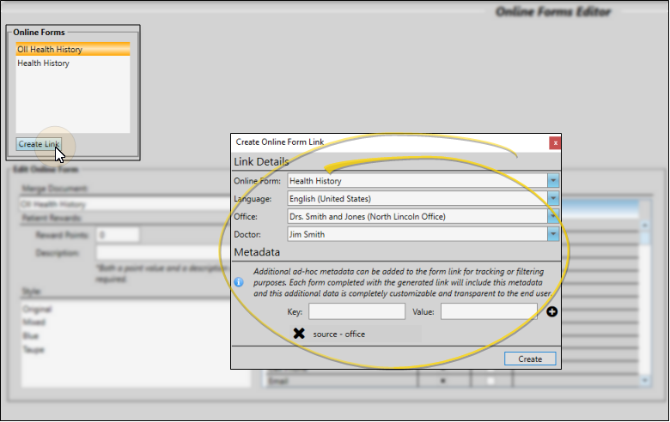Click the plus icon to add metadata
Screen dimensions: 670x422
(551, 311)
